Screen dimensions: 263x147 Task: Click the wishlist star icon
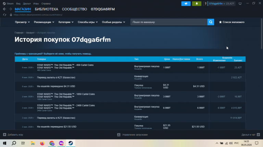(221, 22)
